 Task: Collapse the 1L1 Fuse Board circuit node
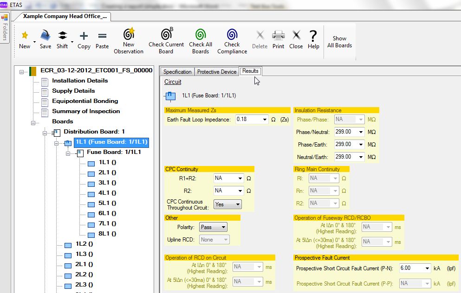[57, 143]
